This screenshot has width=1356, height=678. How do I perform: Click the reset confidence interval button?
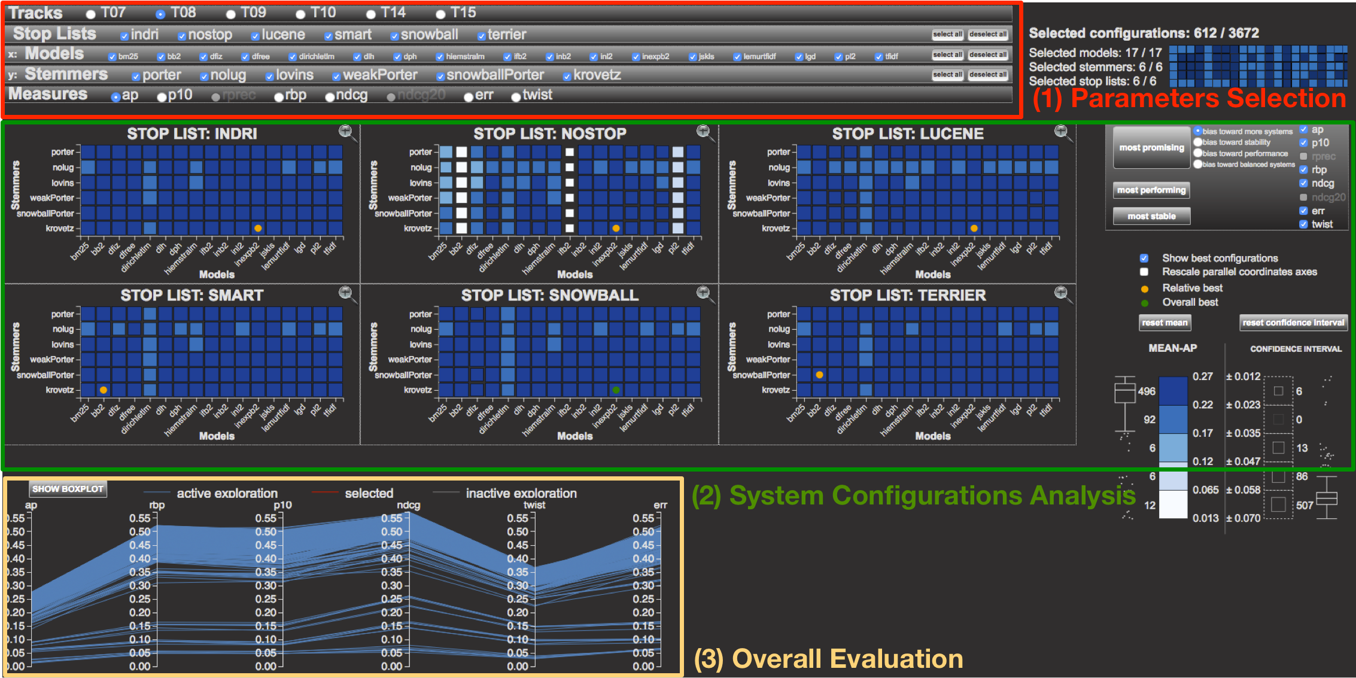pyautogui.click(x=1293, y=323)
